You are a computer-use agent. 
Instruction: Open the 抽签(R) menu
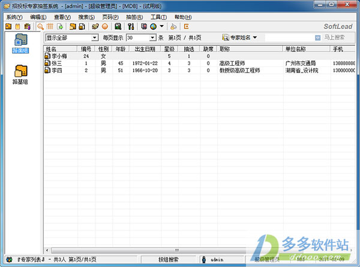[134, 17]
